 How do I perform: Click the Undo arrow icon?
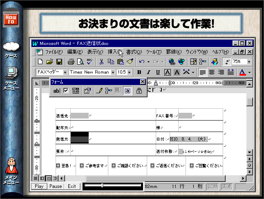142,62
